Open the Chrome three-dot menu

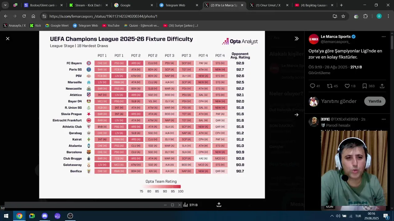coord(388,16)
